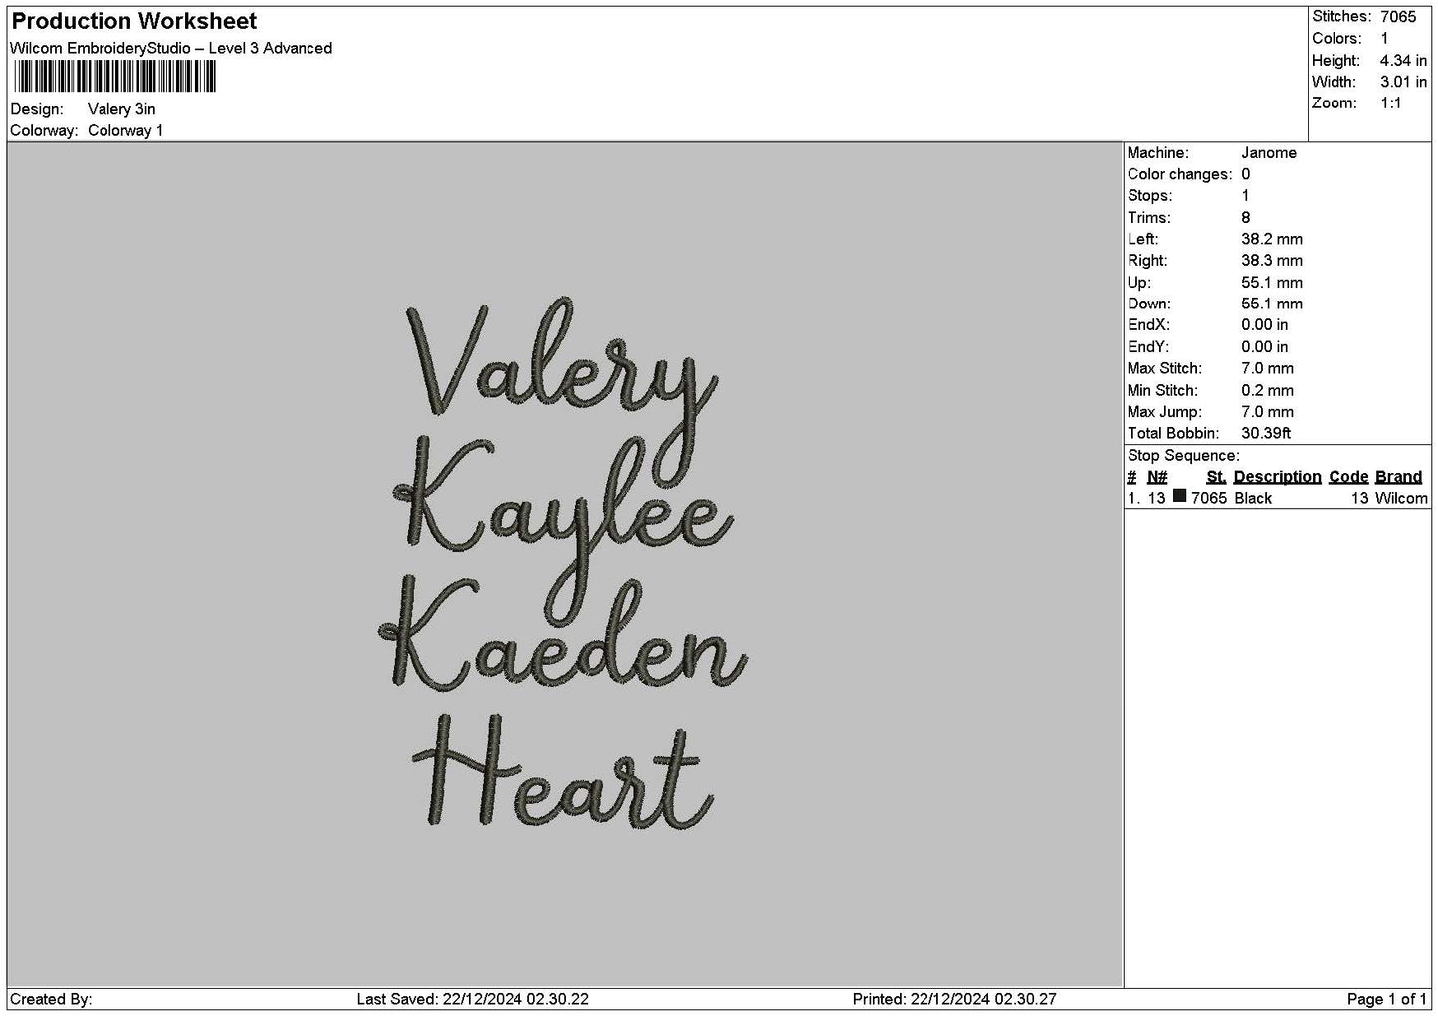Click 'Page 1 of 1' in footer
1438x1016 pixels.
tap(1387, 1000)
